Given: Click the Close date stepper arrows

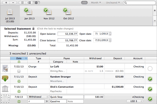Looking at the screenshot, I should coord(110,40).
